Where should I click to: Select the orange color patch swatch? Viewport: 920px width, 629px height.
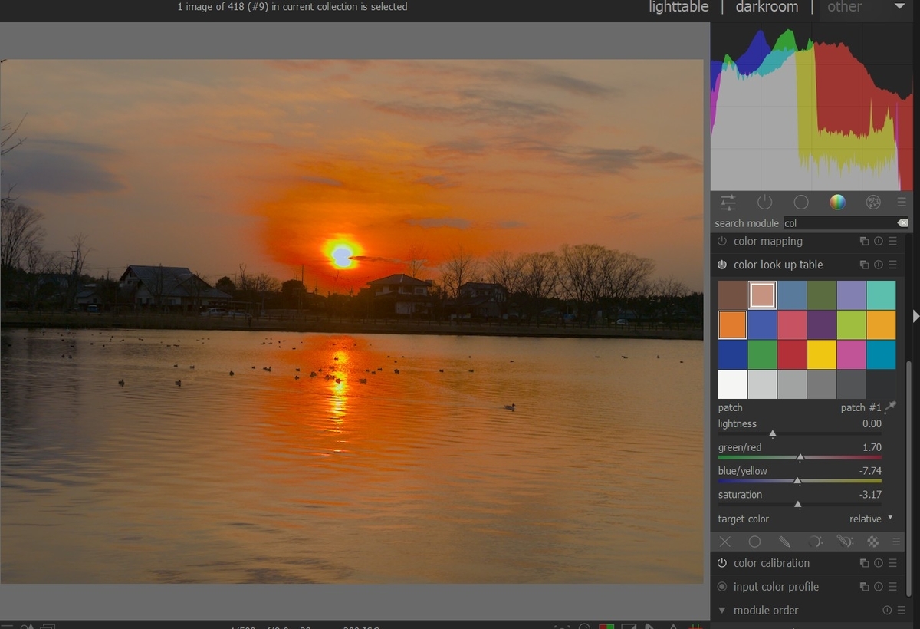click(x=733, y=324)
